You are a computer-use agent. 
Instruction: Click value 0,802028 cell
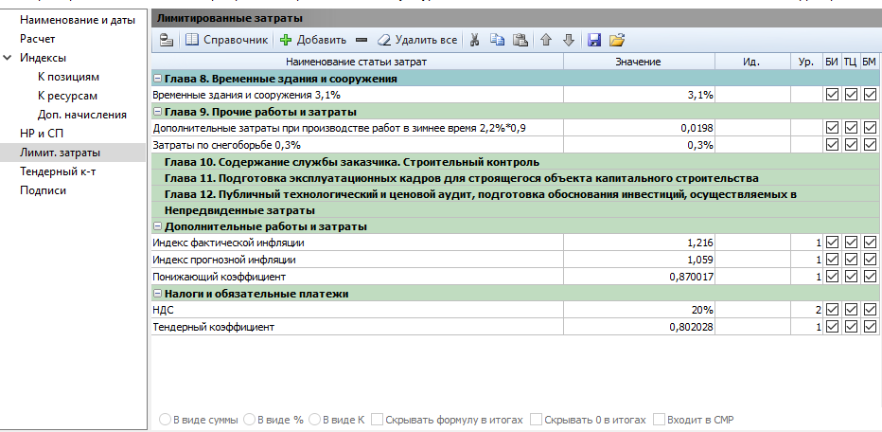click(x=639, y=327)
